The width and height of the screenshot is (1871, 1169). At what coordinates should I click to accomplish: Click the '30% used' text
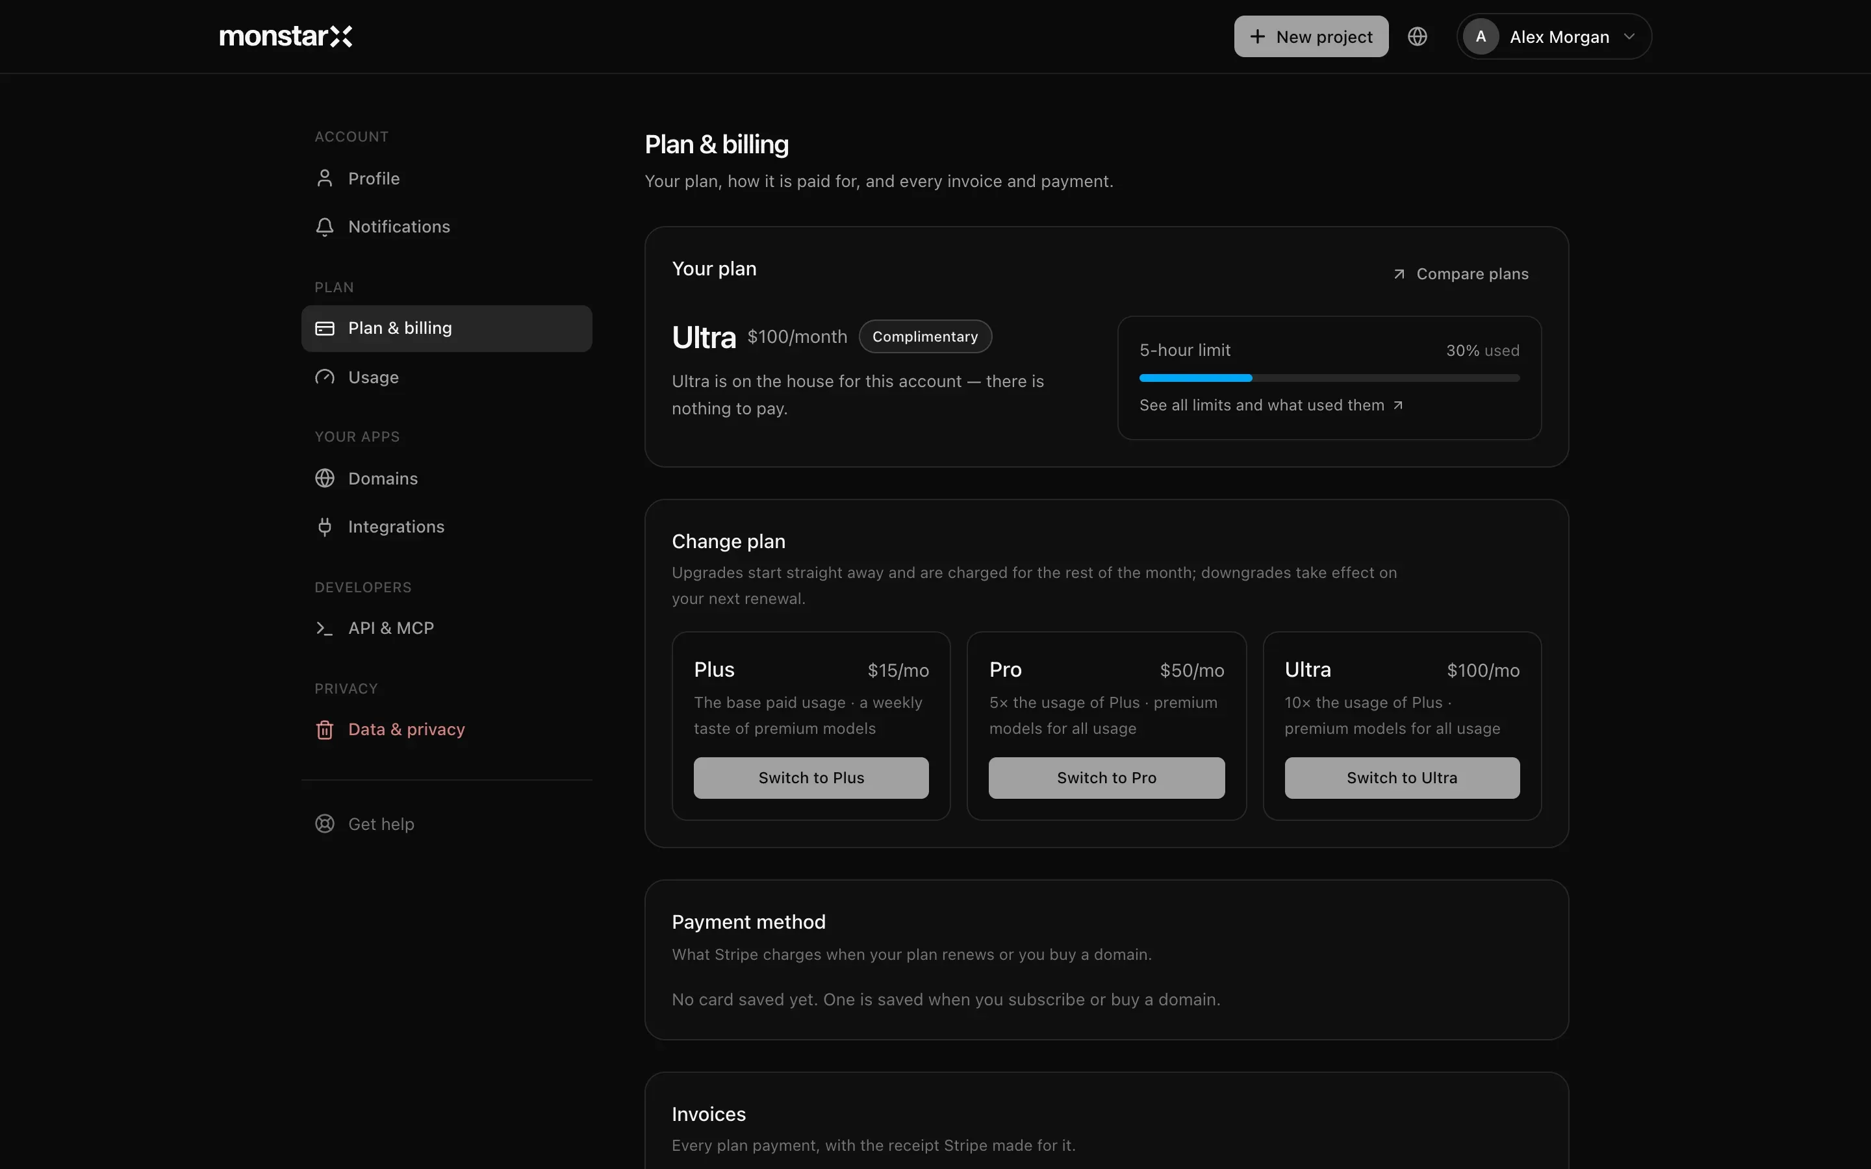coord(1483,351)
